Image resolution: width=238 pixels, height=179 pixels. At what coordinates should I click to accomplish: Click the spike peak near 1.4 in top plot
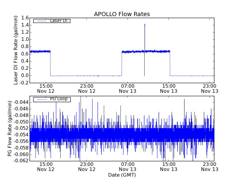(x=145, y=24)
